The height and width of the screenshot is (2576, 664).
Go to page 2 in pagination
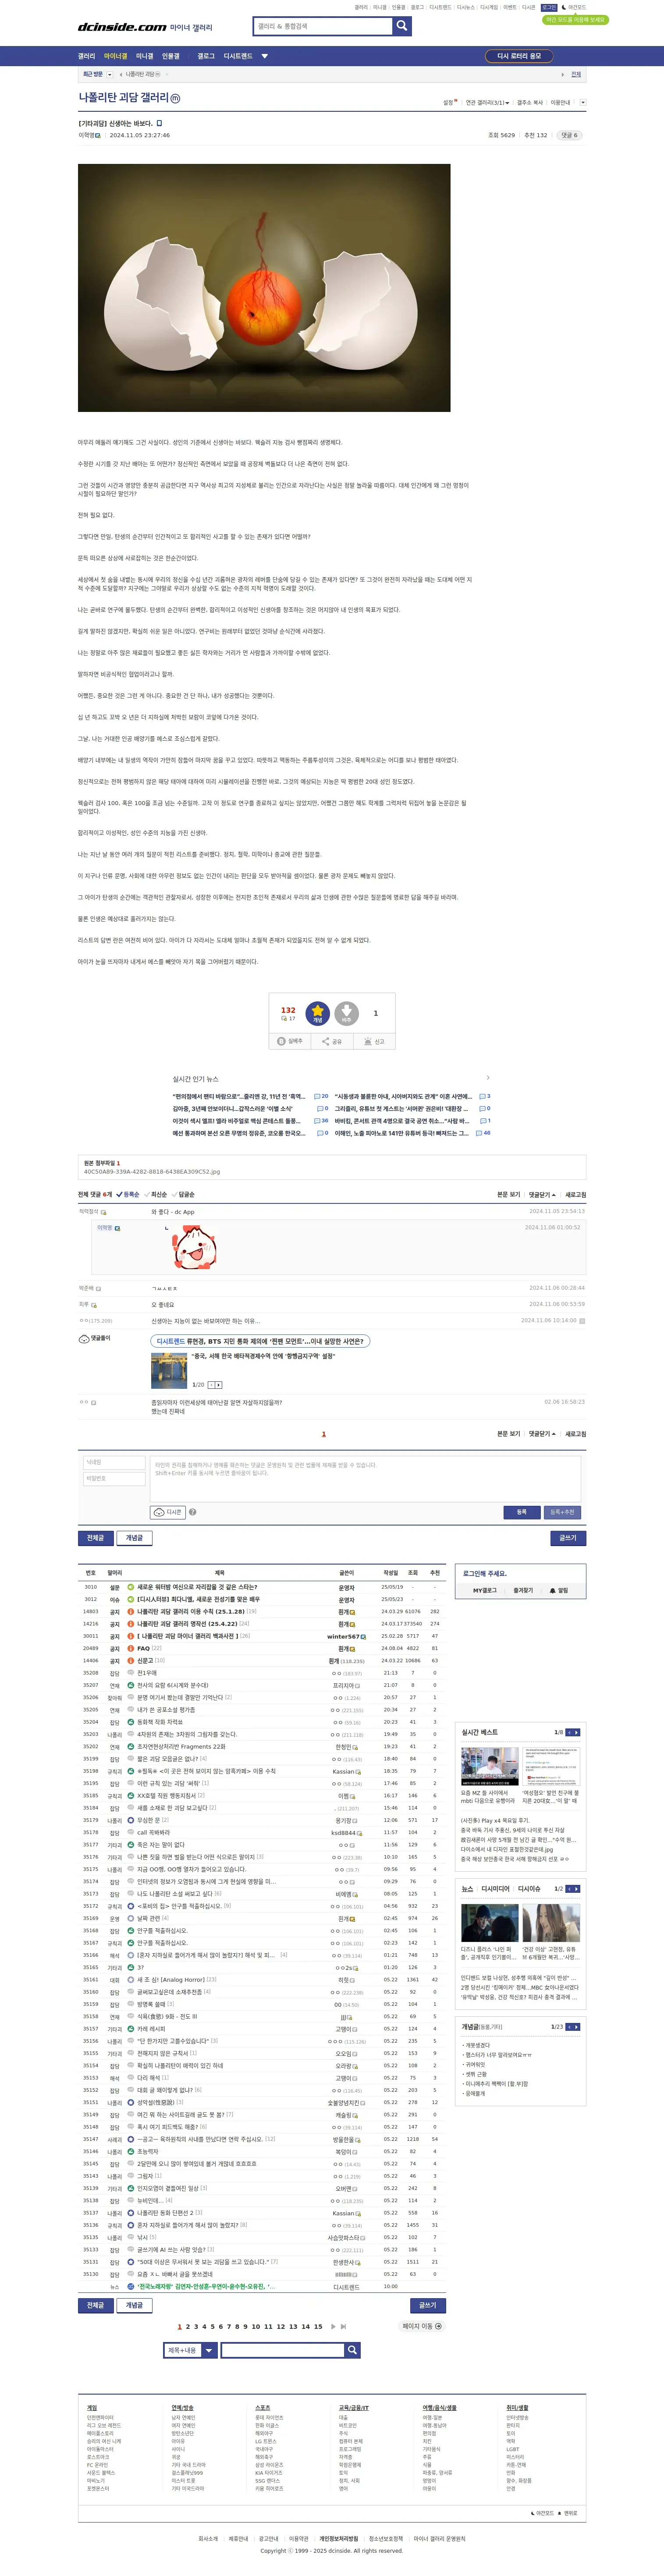coord(187,2326)
